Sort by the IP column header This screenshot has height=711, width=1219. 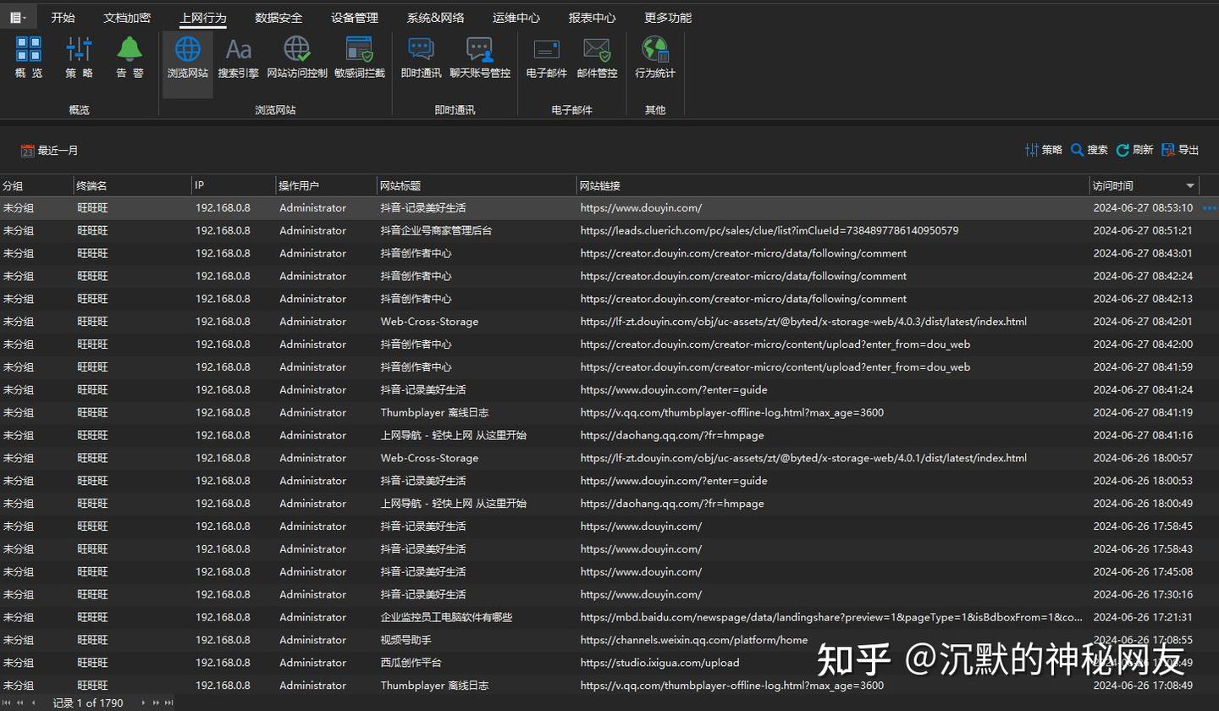tap(234, 186)
